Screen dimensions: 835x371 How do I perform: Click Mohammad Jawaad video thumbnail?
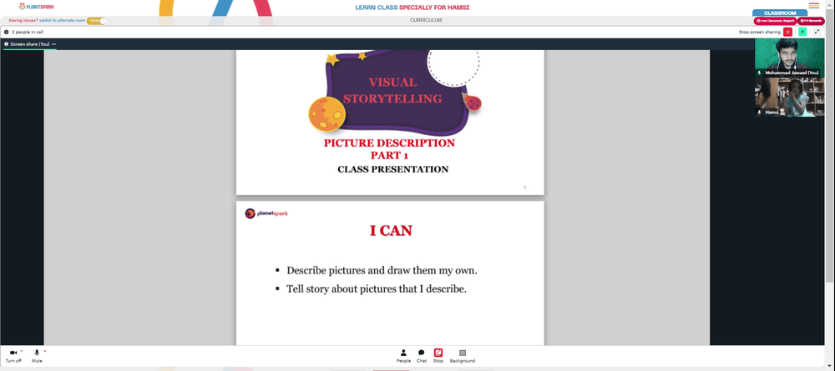[x=789, y=57]
